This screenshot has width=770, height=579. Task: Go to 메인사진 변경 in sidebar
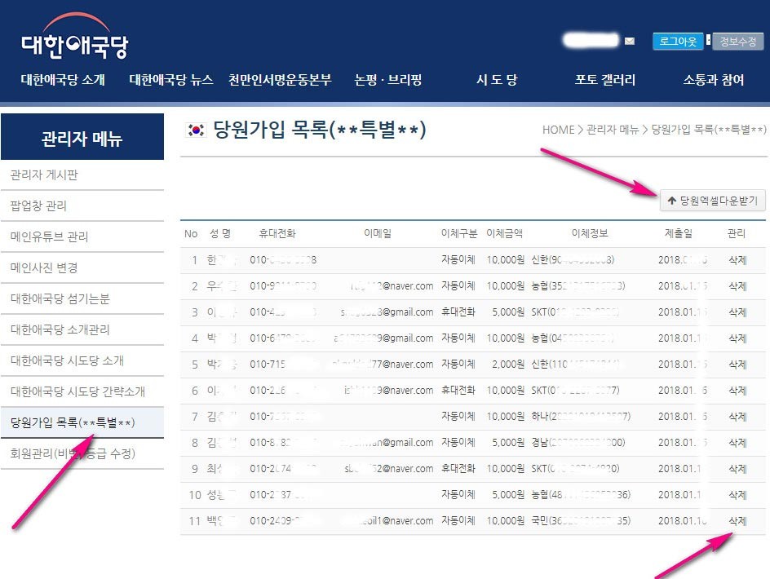pos(44,268)
